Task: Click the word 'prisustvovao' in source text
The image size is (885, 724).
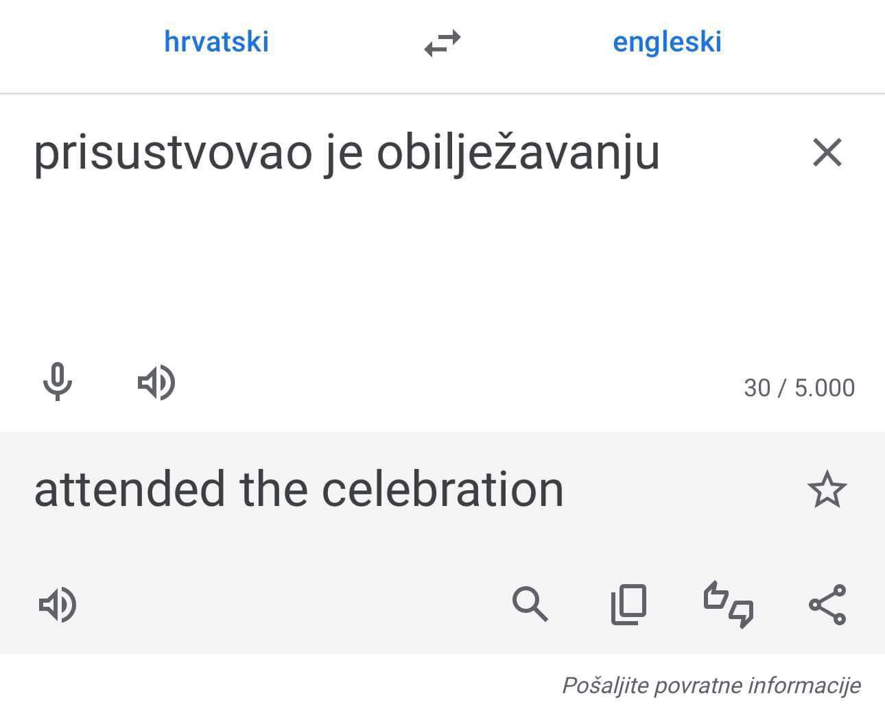Action: (173, 154)
